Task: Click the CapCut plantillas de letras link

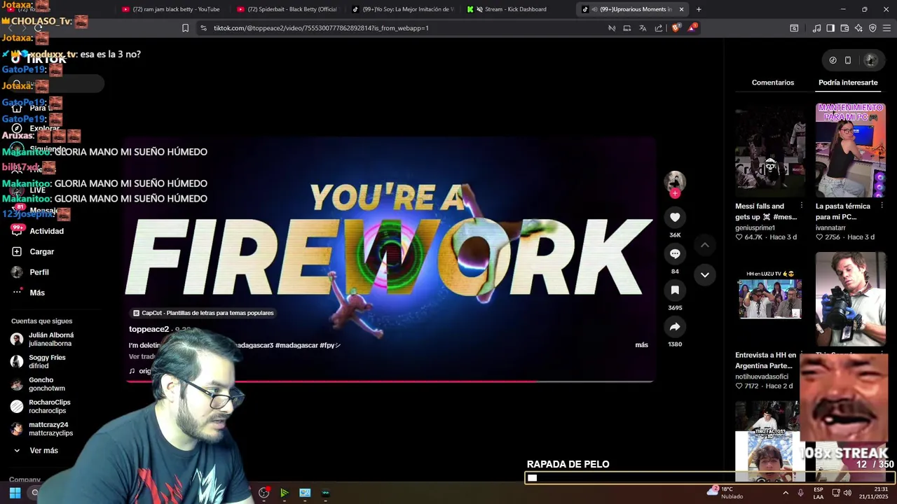Action: tap(203, 313)
